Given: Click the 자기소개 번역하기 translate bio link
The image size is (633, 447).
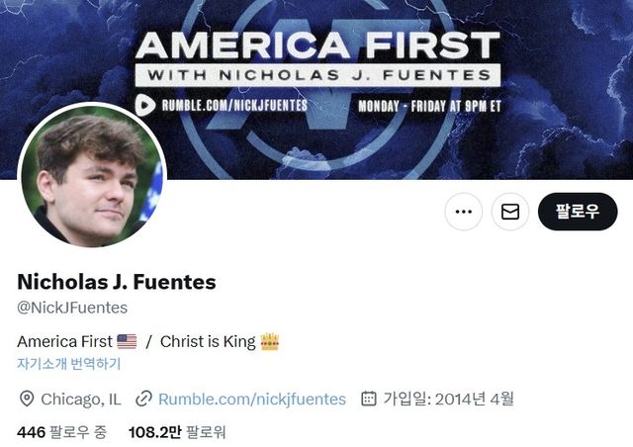Looking at the screenshot, I should coord(69,364).
